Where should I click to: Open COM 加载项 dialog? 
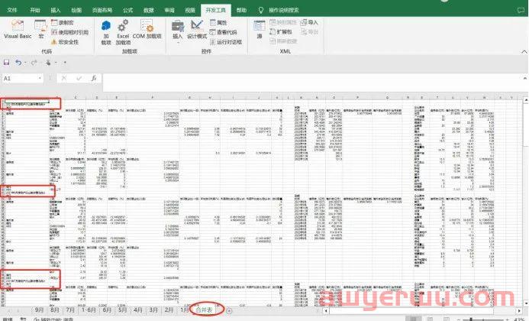pyautogui.click(x=147, y=29)
